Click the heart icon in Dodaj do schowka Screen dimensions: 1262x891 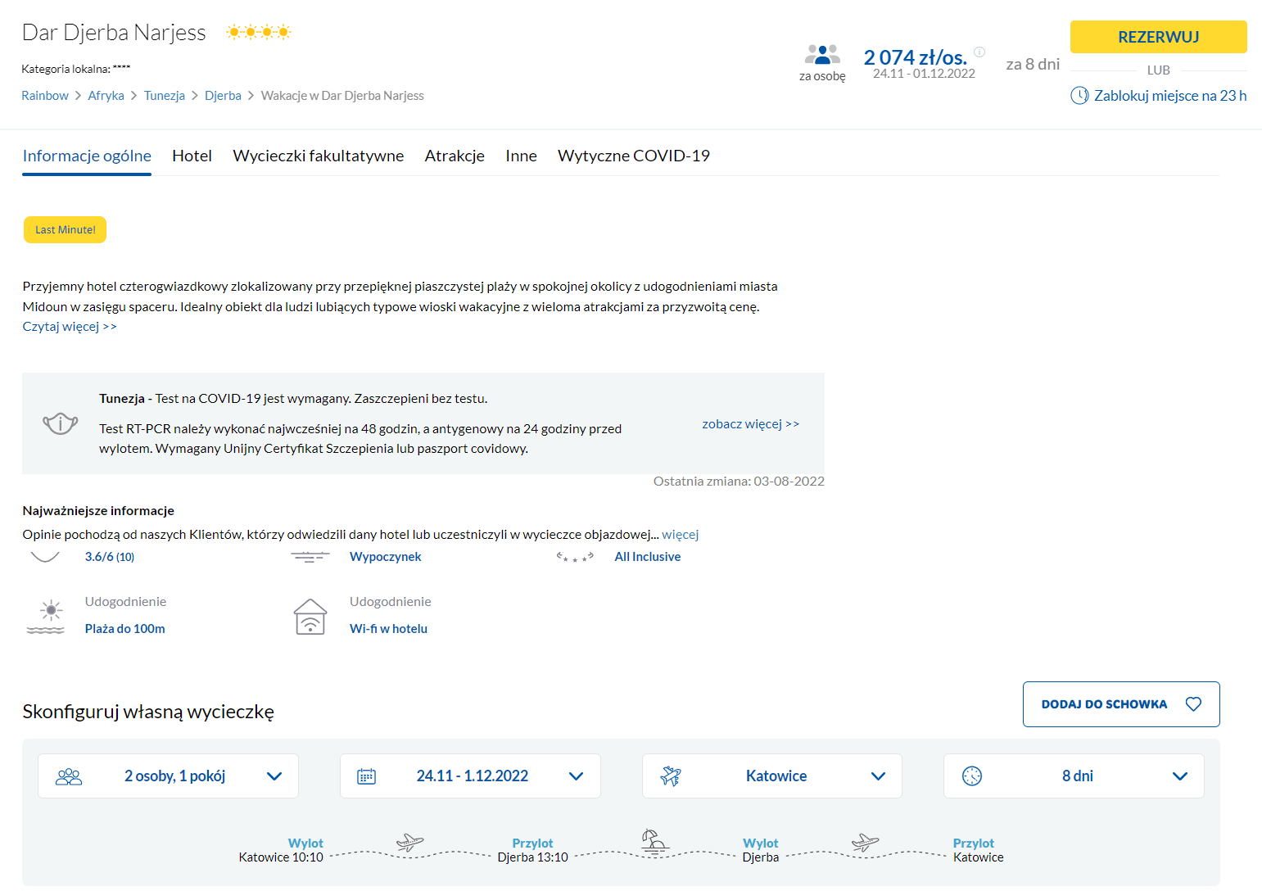(1193, 704)
